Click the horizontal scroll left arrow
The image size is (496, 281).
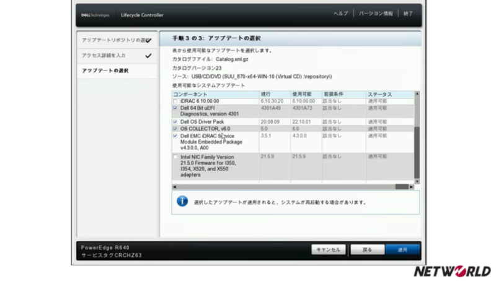tap(174, 187)
